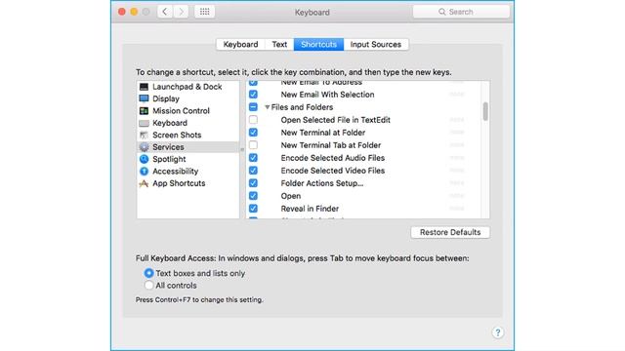
Task: Go back with the left arrow
Action: (165, 12)
